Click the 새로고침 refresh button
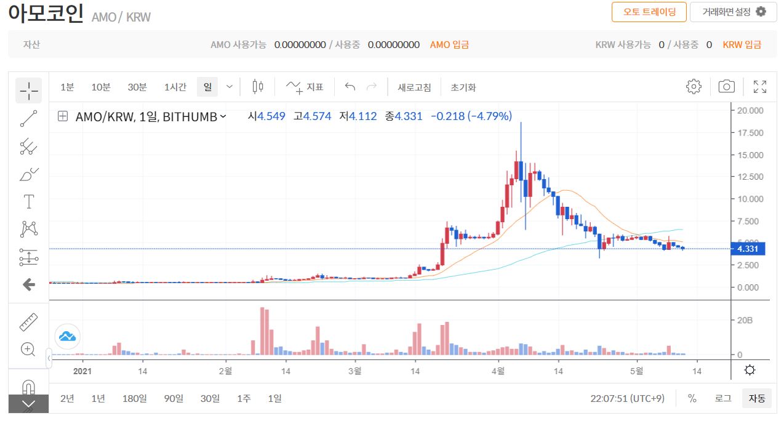784x421 pixels. (414, 87)
